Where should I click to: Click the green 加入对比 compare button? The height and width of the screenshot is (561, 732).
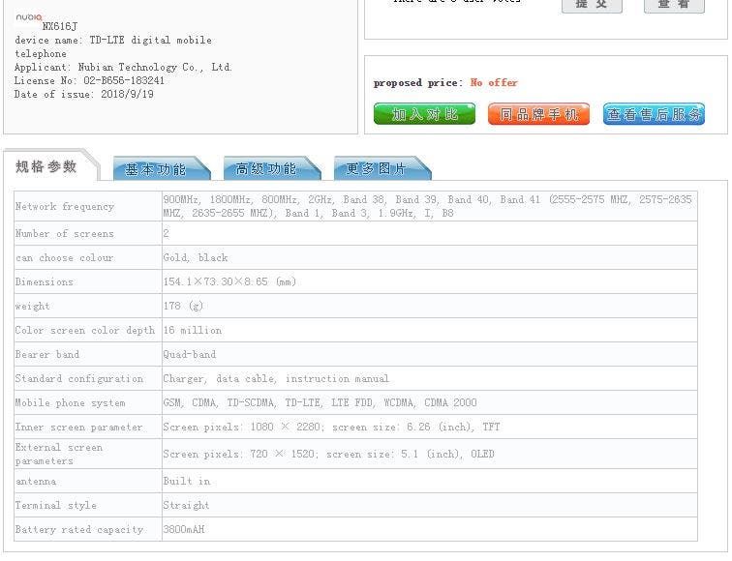coord(424,114)
